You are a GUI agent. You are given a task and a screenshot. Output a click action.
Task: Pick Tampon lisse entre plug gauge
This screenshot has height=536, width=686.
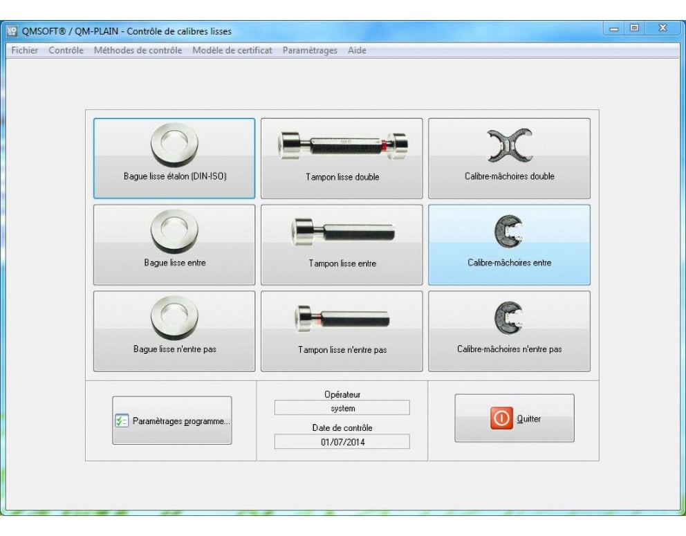click(342, 245)
